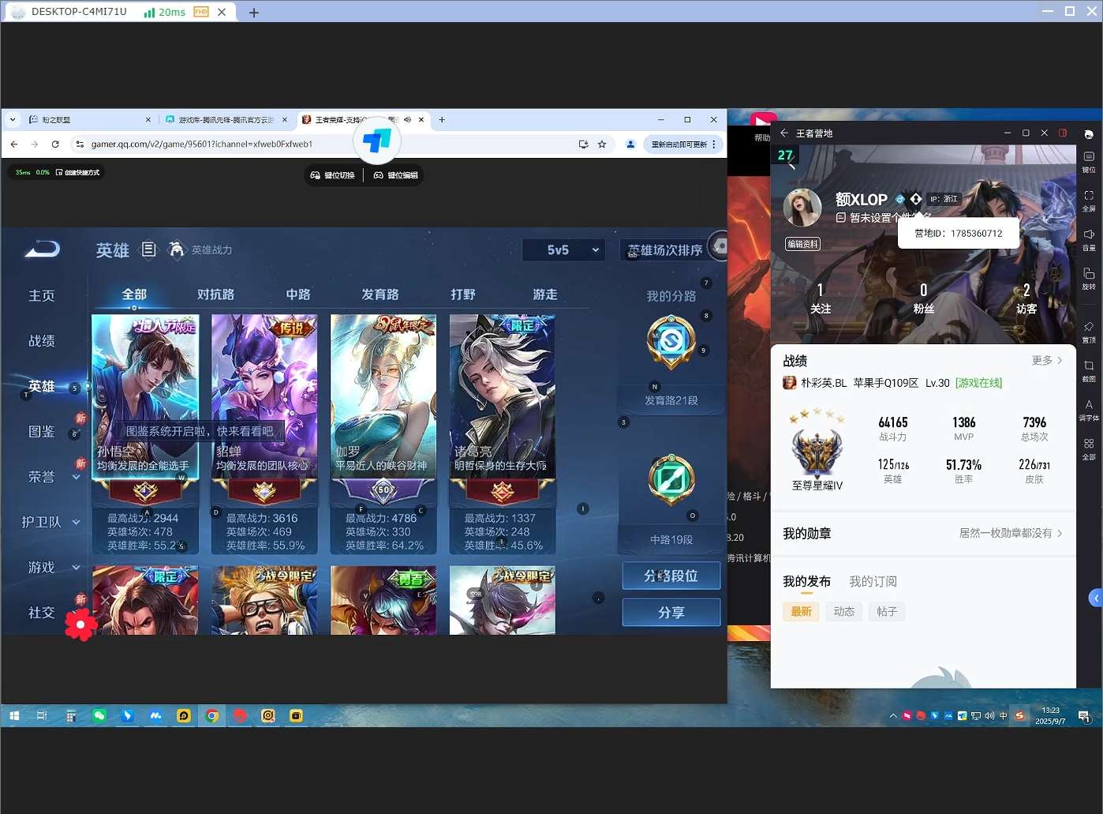1103x814 pixels.
Task: Select 全部 heroes tab
Action: pyautogui.click(x=134, y=294)
